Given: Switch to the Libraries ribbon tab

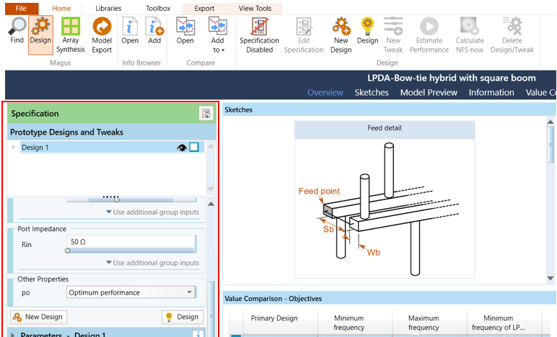Looking at the screenshot, I should 108,9.
